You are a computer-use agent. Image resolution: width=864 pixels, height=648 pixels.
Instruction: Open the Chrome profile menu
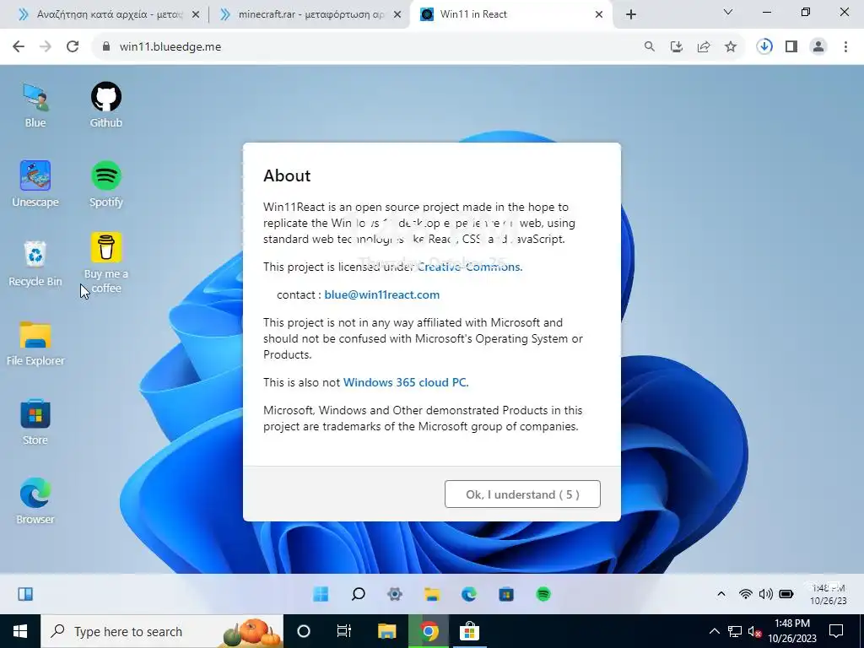818,47
